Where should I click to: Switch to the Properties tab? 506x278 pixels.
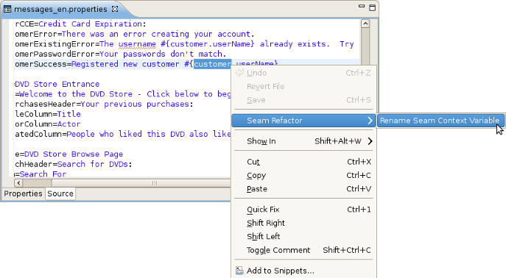[23, 193]
